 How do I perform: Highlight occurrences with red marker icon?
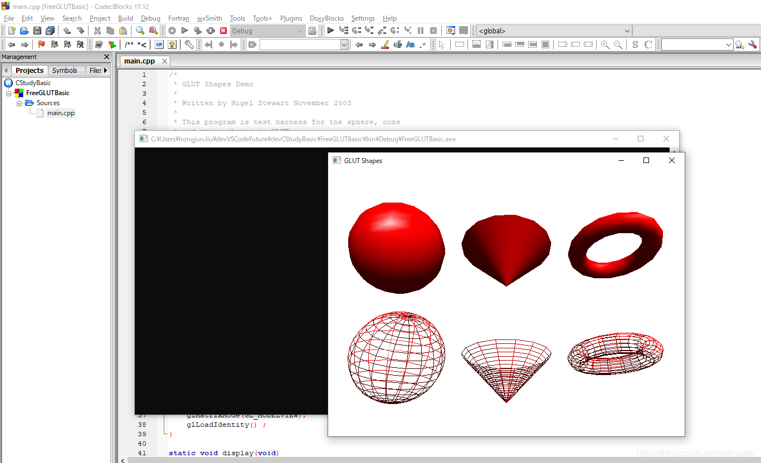click(385, 45)
